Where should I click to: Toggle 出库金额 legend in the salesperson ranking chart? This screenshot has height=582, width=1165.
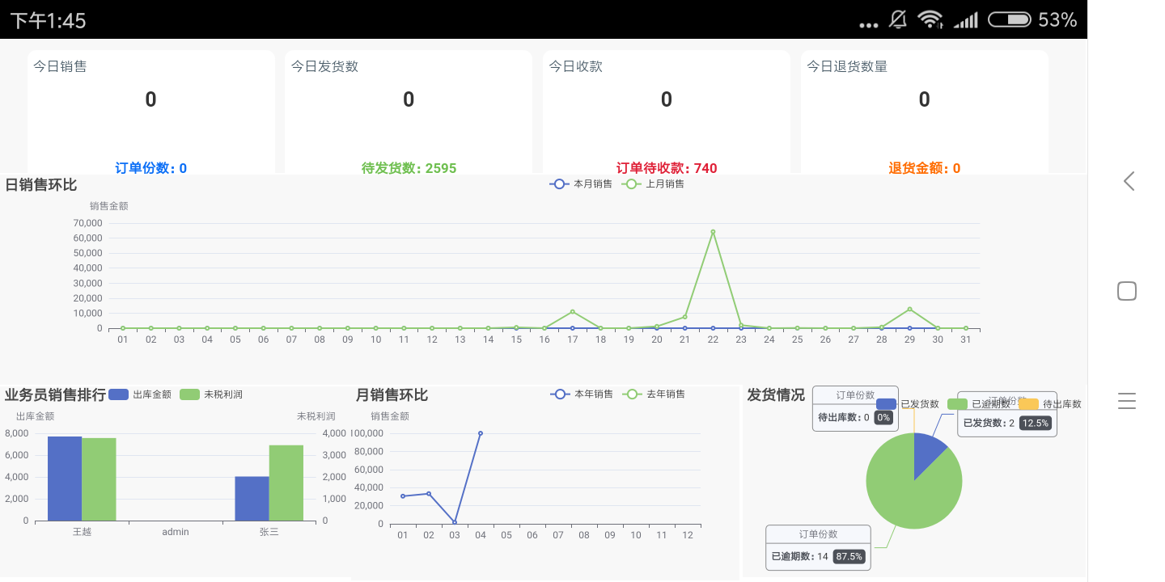click(x=140, y=394)
